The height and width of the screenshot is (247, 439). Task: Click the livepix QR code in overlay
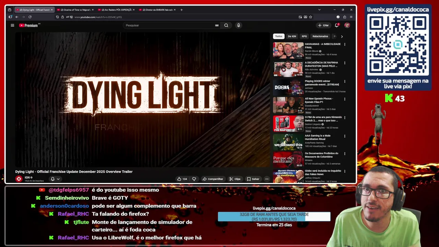click(x=398, y=45)
